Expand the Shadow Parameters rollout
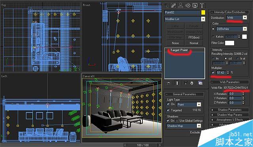 tap(229, 110)
